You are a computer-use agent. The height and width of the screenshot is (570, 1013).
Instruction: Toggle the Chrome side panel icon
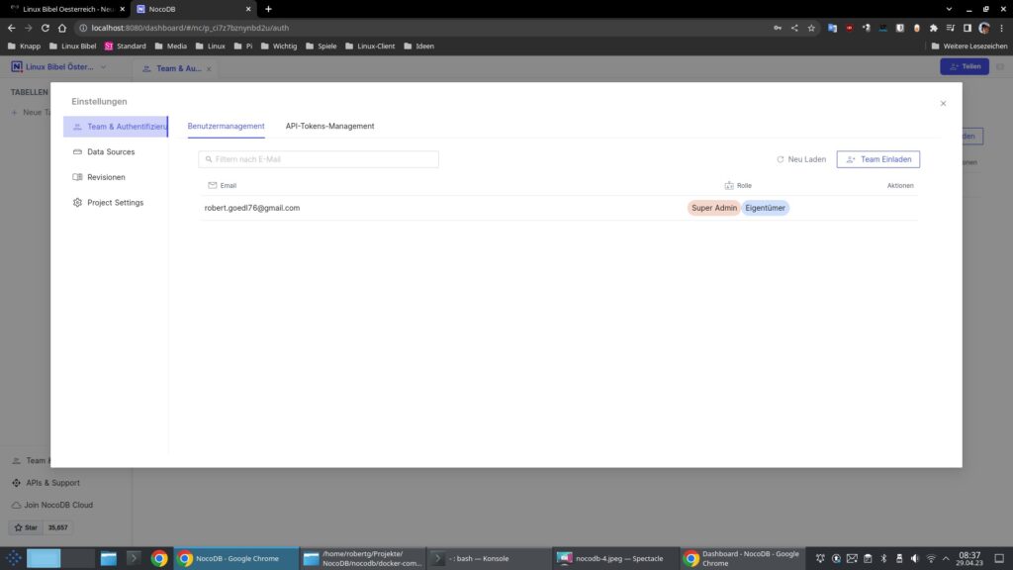click(967, 28)
